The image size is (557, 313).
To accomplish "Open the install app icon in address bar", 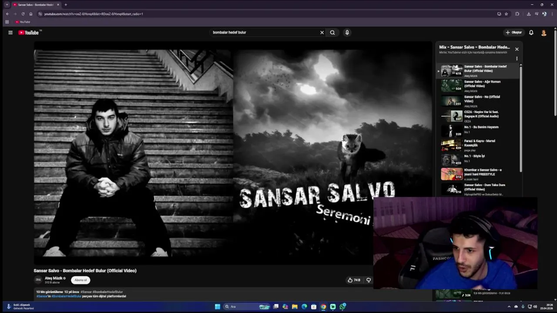I will pyautogui.click(x=499, y=14).
